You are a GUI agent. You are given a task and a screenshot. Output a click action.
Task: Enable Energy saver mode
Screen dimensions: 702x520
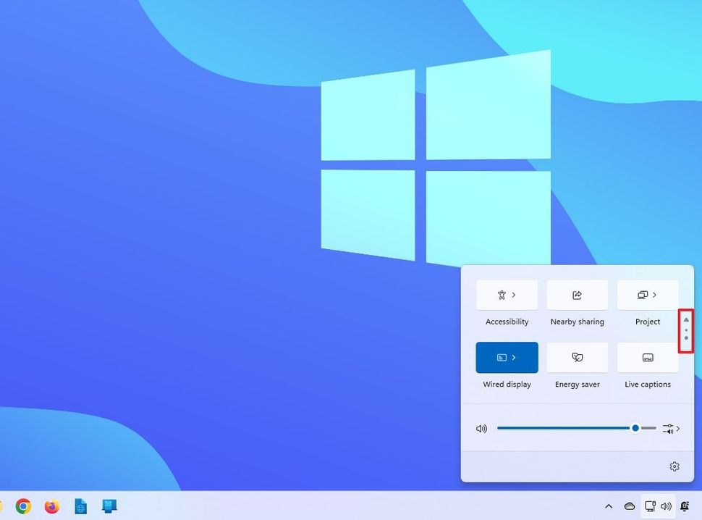pyautogui.click(x=577, y=357)
